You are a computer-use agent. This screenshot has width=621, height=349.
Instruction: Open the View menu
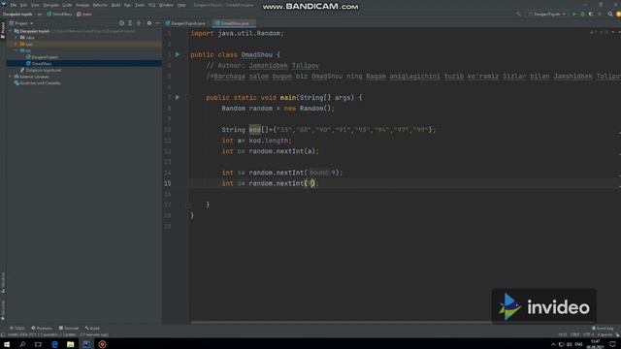[35, 5]
